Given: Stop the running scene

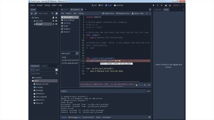Looking at the screenshot, I should pyautogui.click(x=162, y=5).
